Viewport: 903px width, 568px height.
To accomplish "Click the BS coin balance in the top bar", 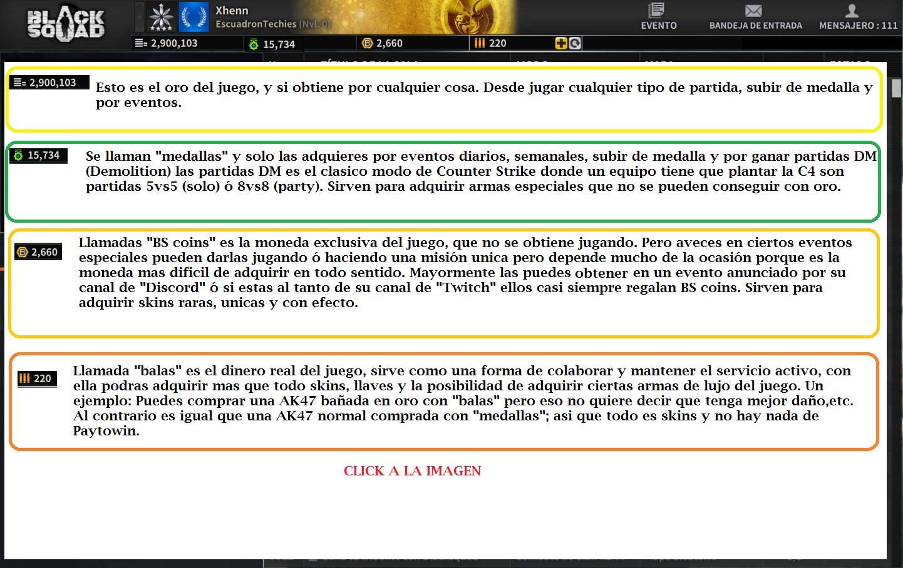I will point(383,43).
